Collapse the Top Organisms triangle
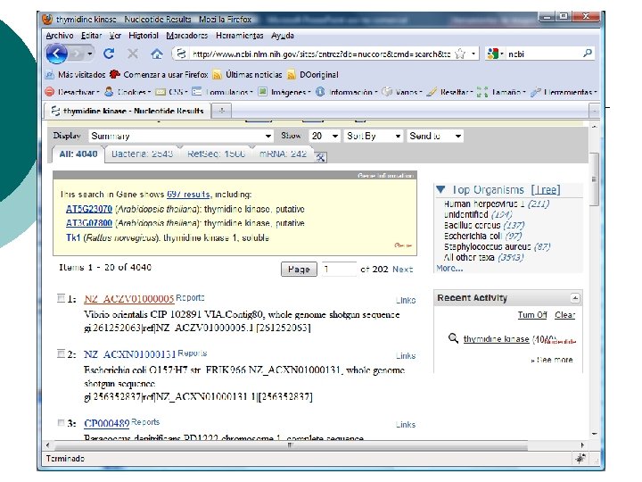This screenshot has height=482, width=642. pyautogui.click(x=440, y=189)
